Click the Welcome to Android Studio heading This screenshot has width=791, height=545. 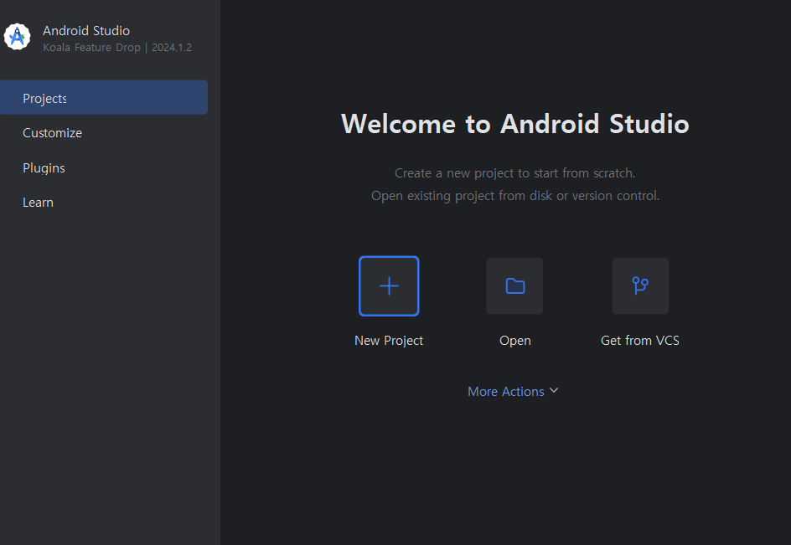[515, 124]
